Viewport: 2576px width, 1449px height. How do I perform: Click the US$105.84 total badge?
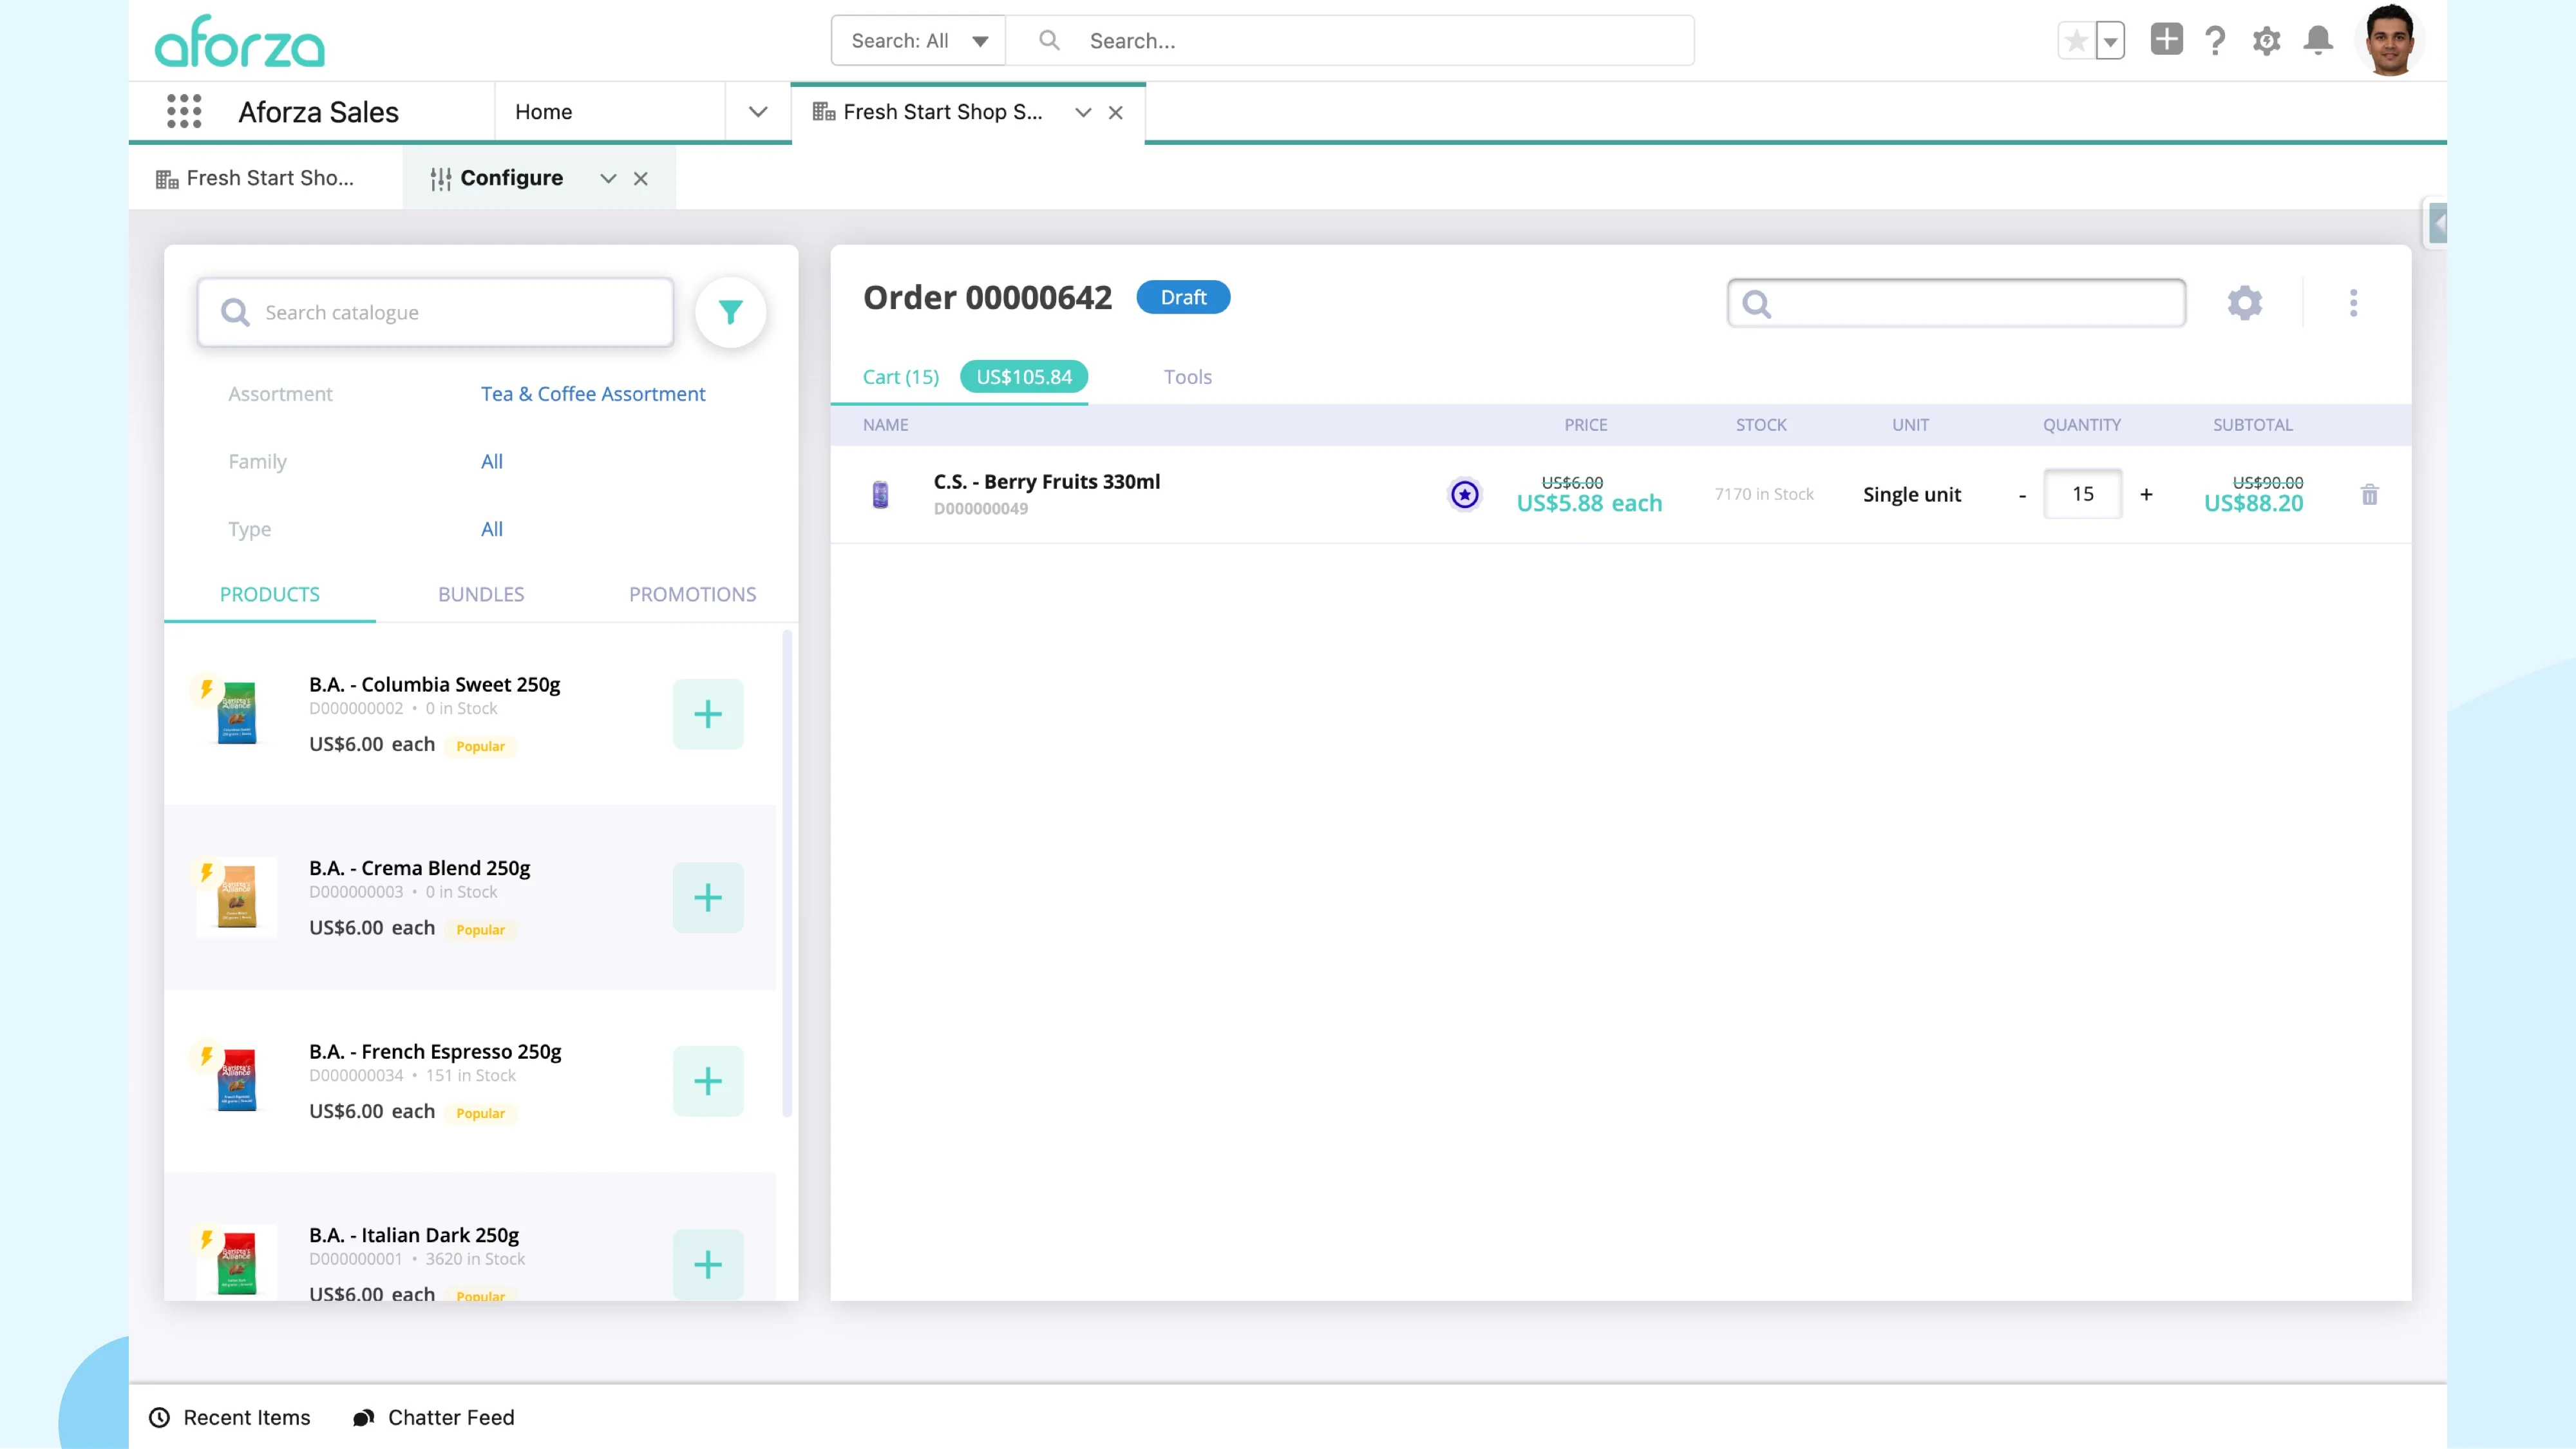1024,377
